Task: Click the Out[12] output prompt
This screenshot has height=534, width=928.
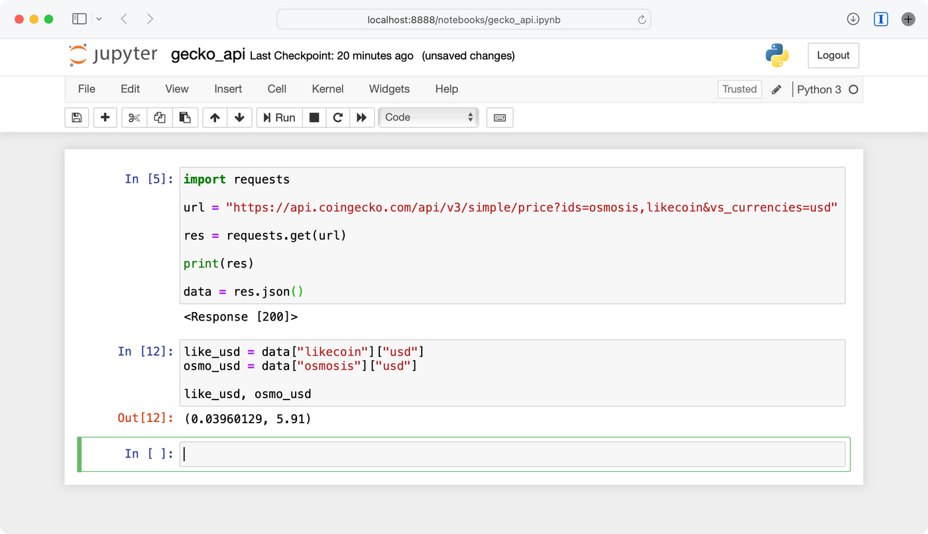Action: [x=146, y=418]
